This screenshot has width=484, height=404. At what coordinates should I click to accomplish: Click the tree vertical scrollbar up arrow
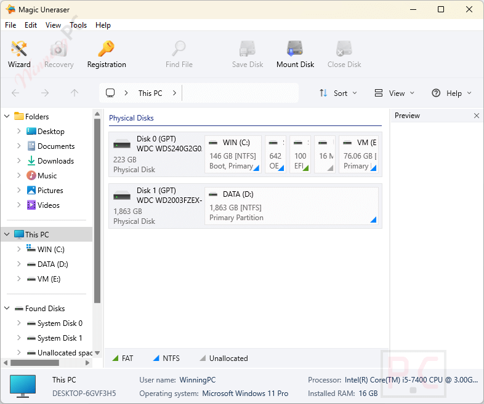click(97, 114)
